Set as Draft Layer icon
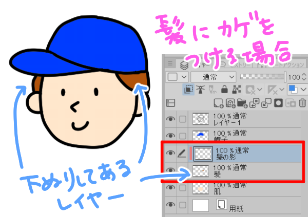 (x=213, y=90)
